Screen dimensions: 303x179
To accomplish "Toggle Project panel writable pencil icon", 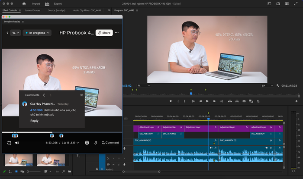I will click(x=4, y=171).
